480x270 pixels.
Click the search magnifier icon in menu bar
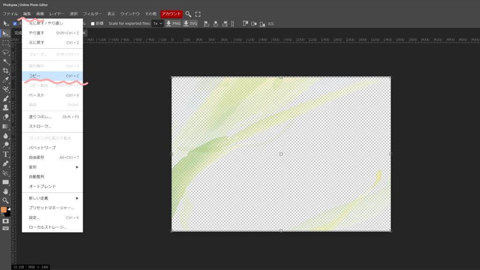tap(188, 14)
